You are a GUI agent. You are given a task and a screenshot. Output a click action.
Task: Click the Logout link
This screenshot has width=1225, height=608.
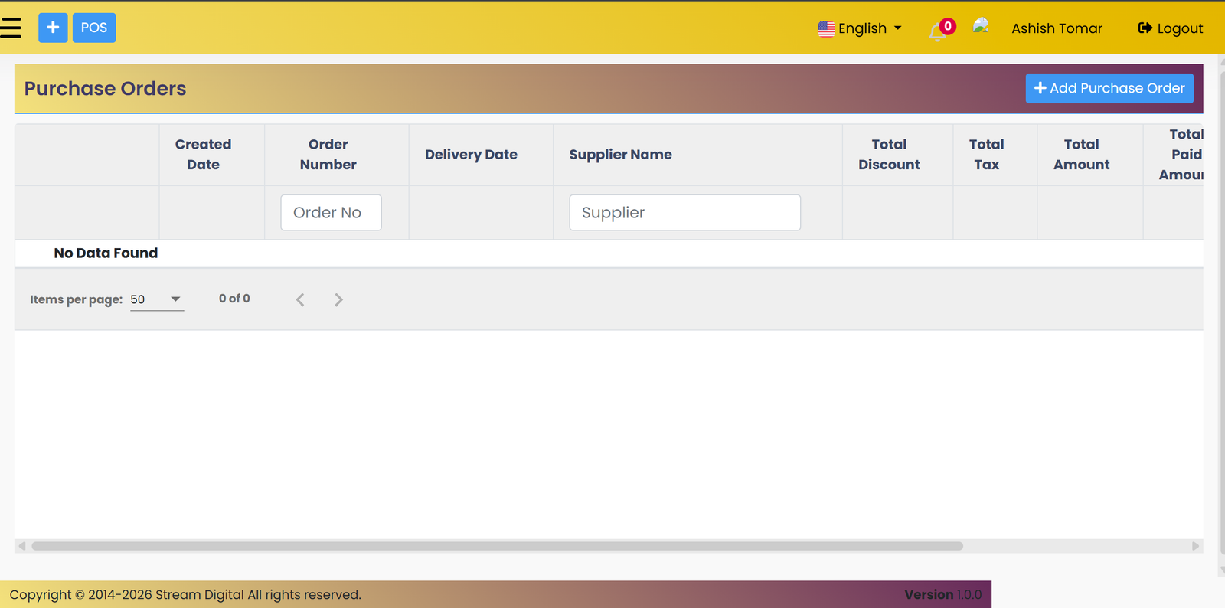[1171, 28]
